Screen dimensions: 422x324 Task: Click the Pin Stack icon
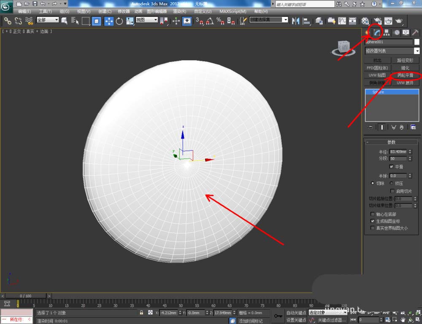(371, 127)
